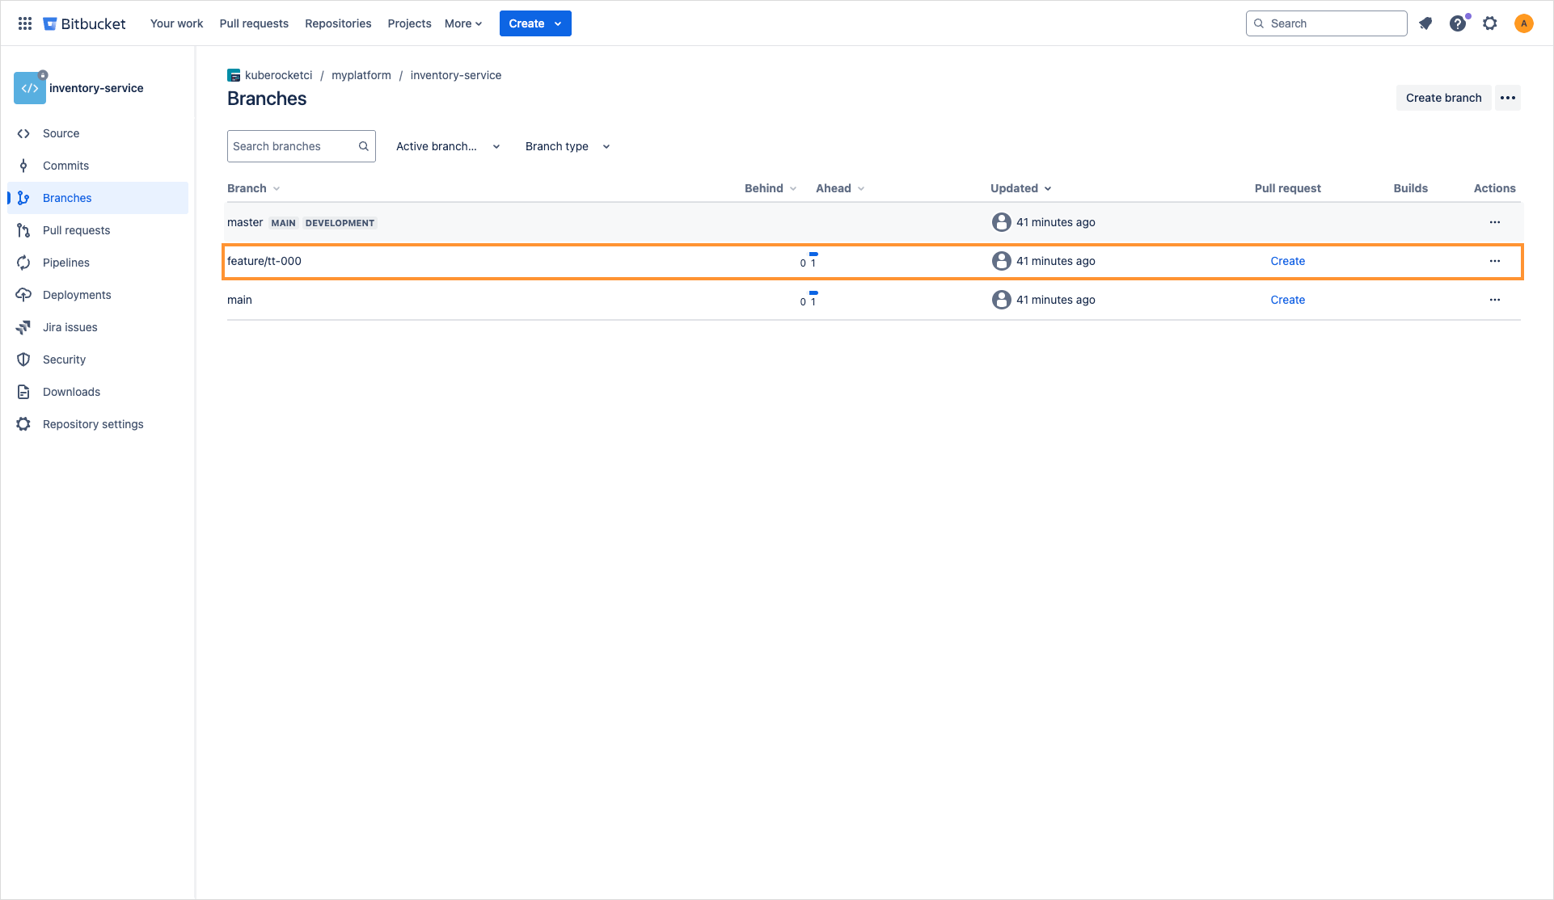Click Create branch button

[1443, 98]
